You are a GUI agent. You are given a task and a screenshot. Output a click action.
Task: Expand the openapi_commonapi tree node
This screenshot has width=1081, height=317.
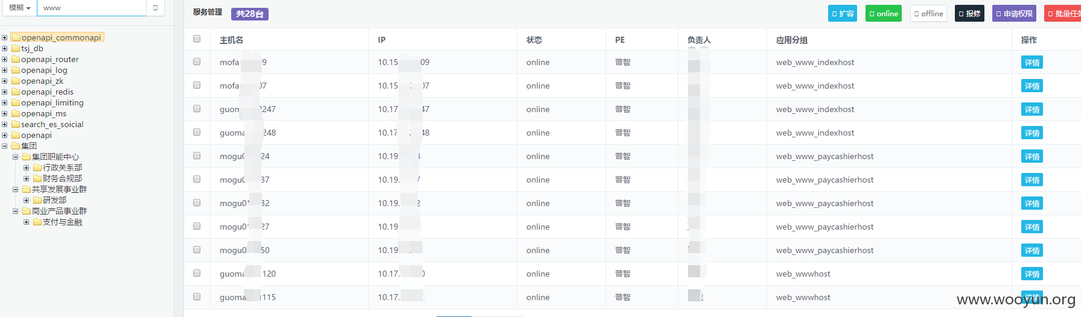click(x=5, y=37)
